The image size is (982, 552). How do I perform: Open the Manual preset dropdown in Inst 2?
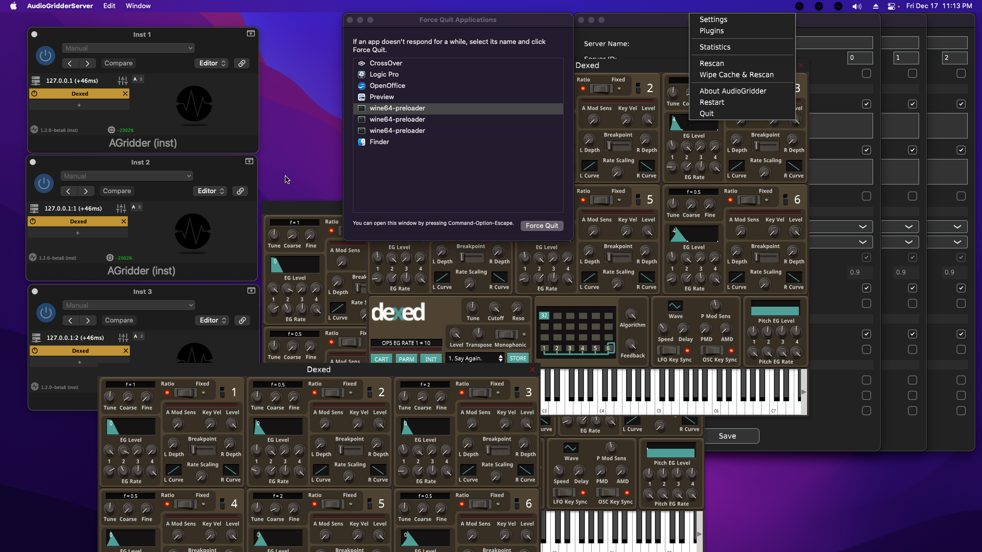tap(126, 176)
